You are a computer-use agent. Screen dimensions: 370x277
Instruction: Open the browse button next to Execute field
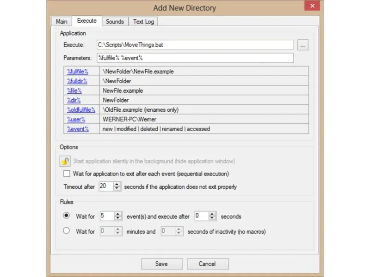[303, 45]
